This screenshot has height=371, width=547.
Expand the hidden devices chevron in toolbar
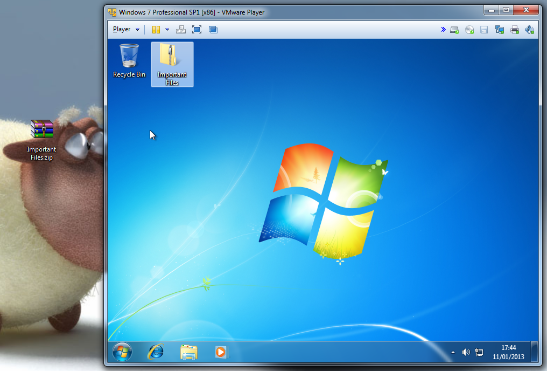pyautogui.click(x=443, y=30)
